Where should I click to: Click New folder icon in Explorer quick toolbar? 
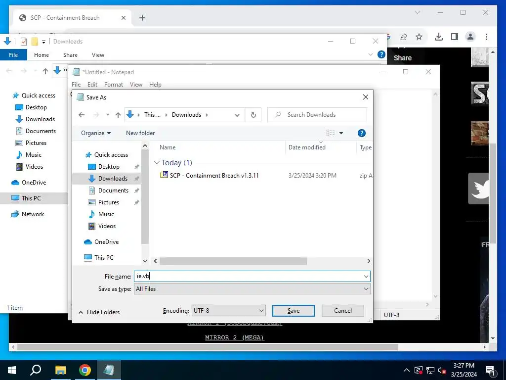coord(35,42)
